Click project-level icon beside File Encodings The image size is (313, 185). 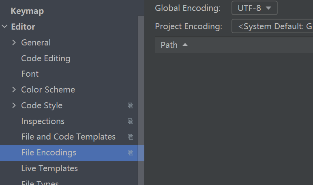pyautogui.click(x=130, y=153)
